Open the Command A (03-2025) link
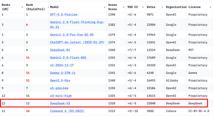Viewport: 213px width, 116px height. point(67,111)
